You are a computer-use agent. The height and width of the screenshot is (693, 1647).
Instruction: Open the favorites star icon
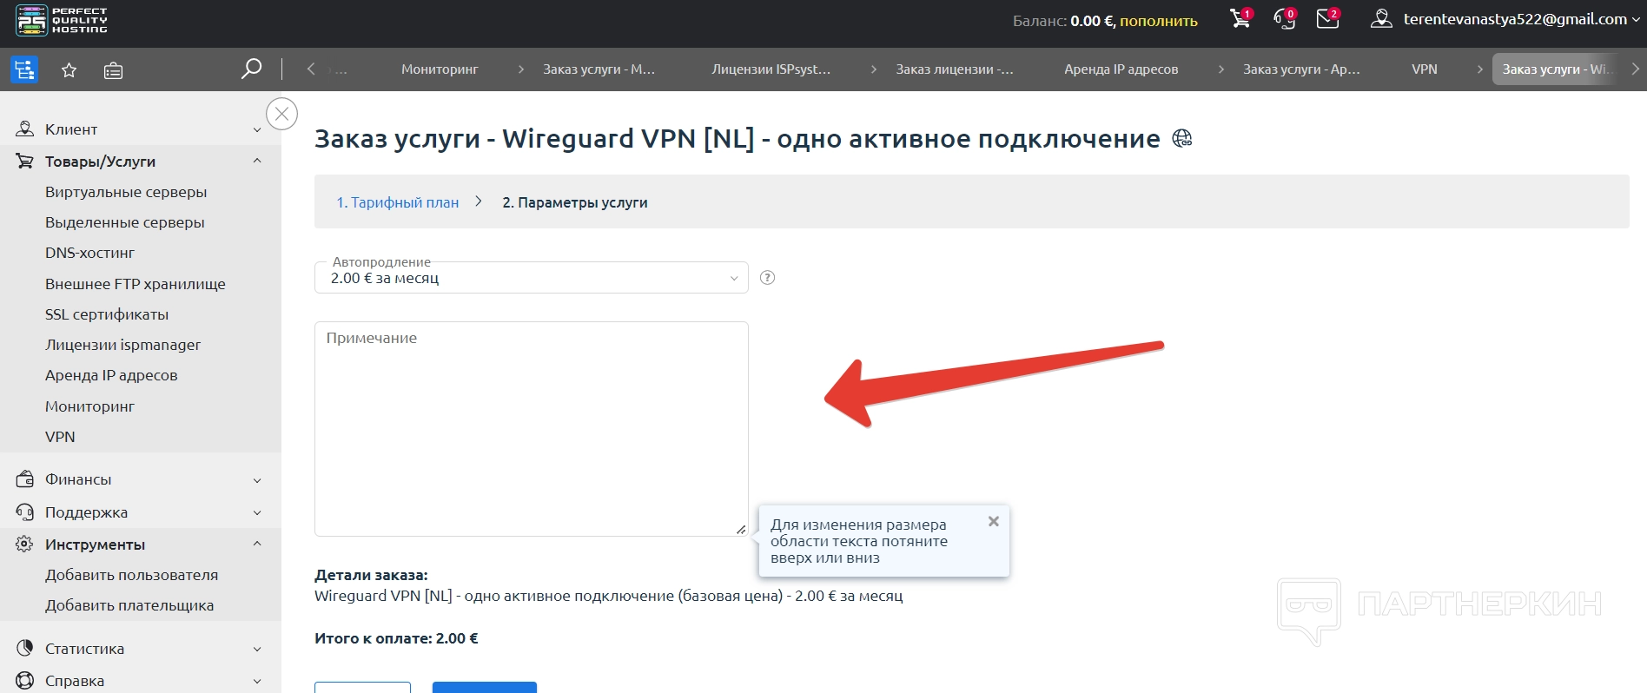(69, 70)
